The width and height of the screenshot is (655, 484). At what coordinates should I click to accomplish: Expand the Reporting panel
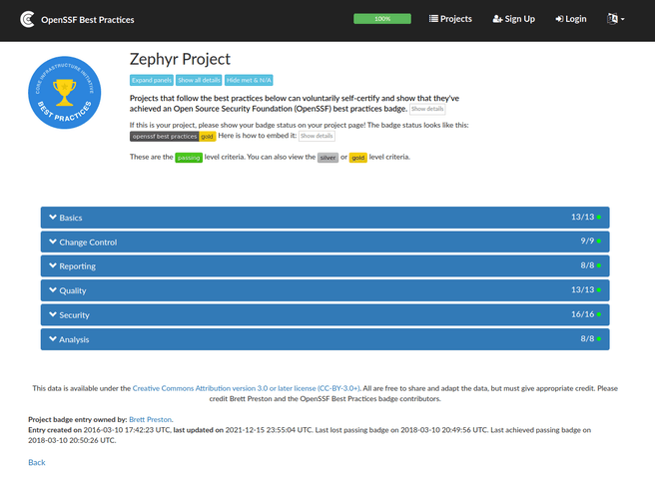coord(325,266)
